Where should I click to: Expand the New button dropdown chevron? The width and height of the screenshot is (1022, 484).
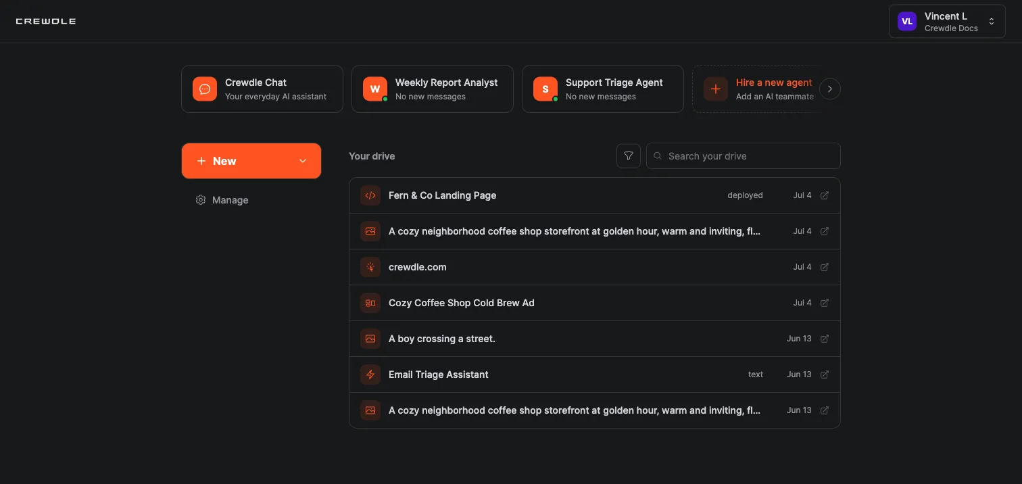[x=303, y=161]
